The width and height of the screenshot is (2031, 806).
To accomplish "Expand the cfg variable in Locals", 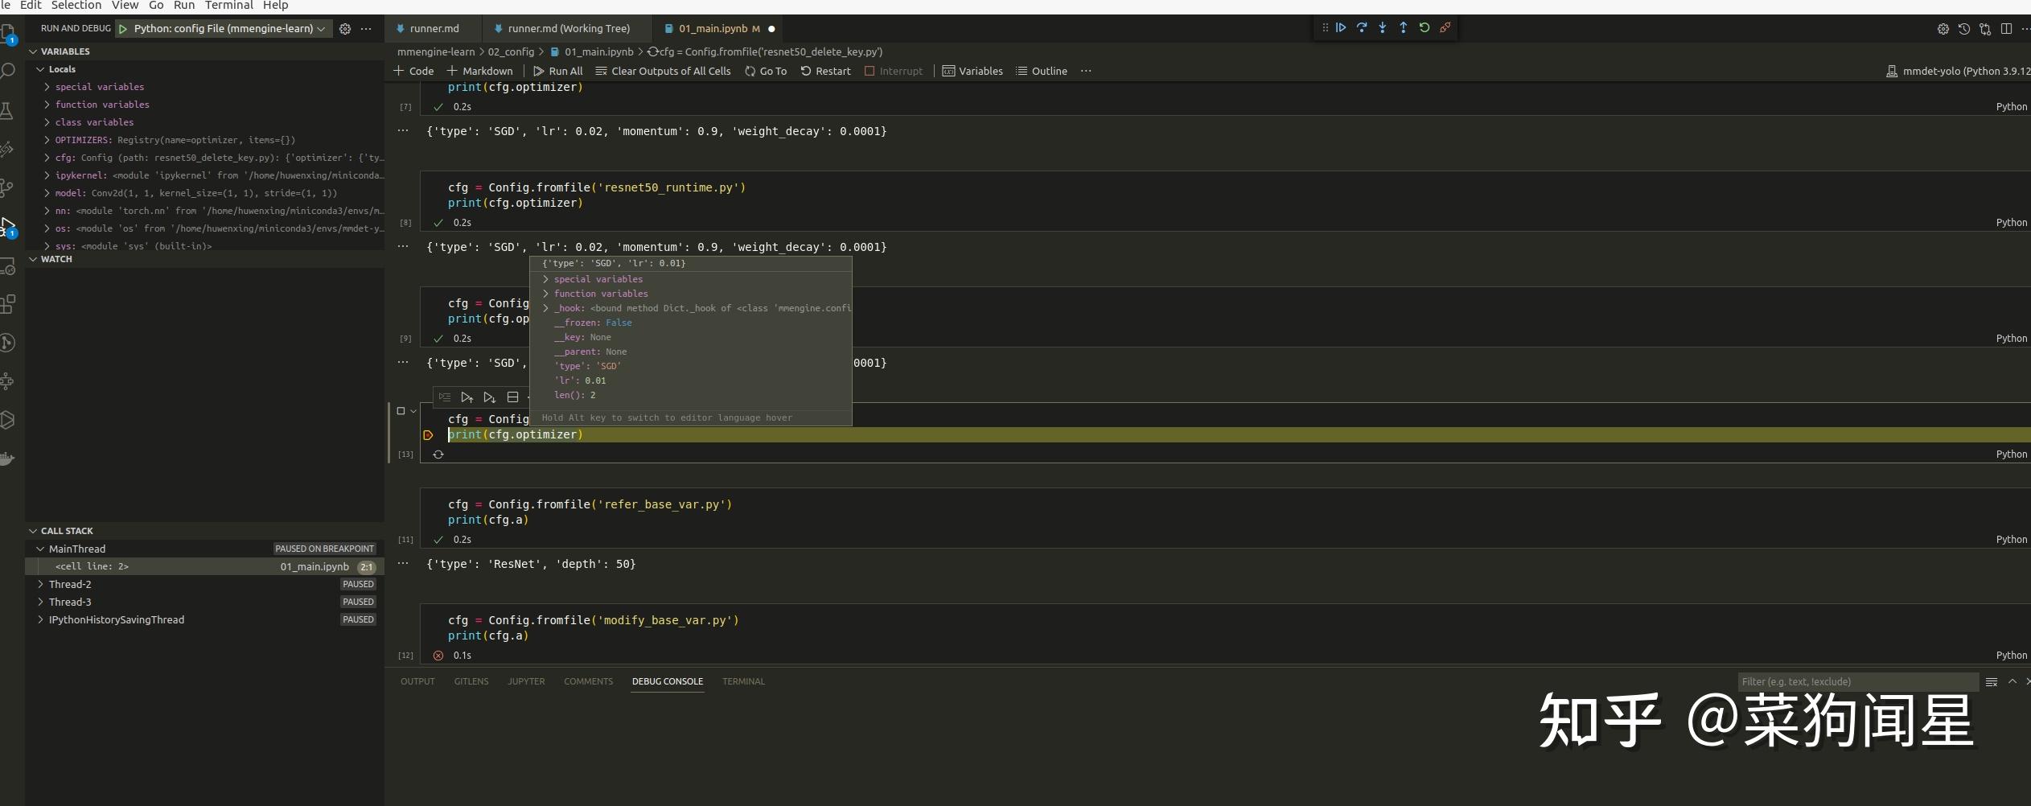I will pos(47,158).
